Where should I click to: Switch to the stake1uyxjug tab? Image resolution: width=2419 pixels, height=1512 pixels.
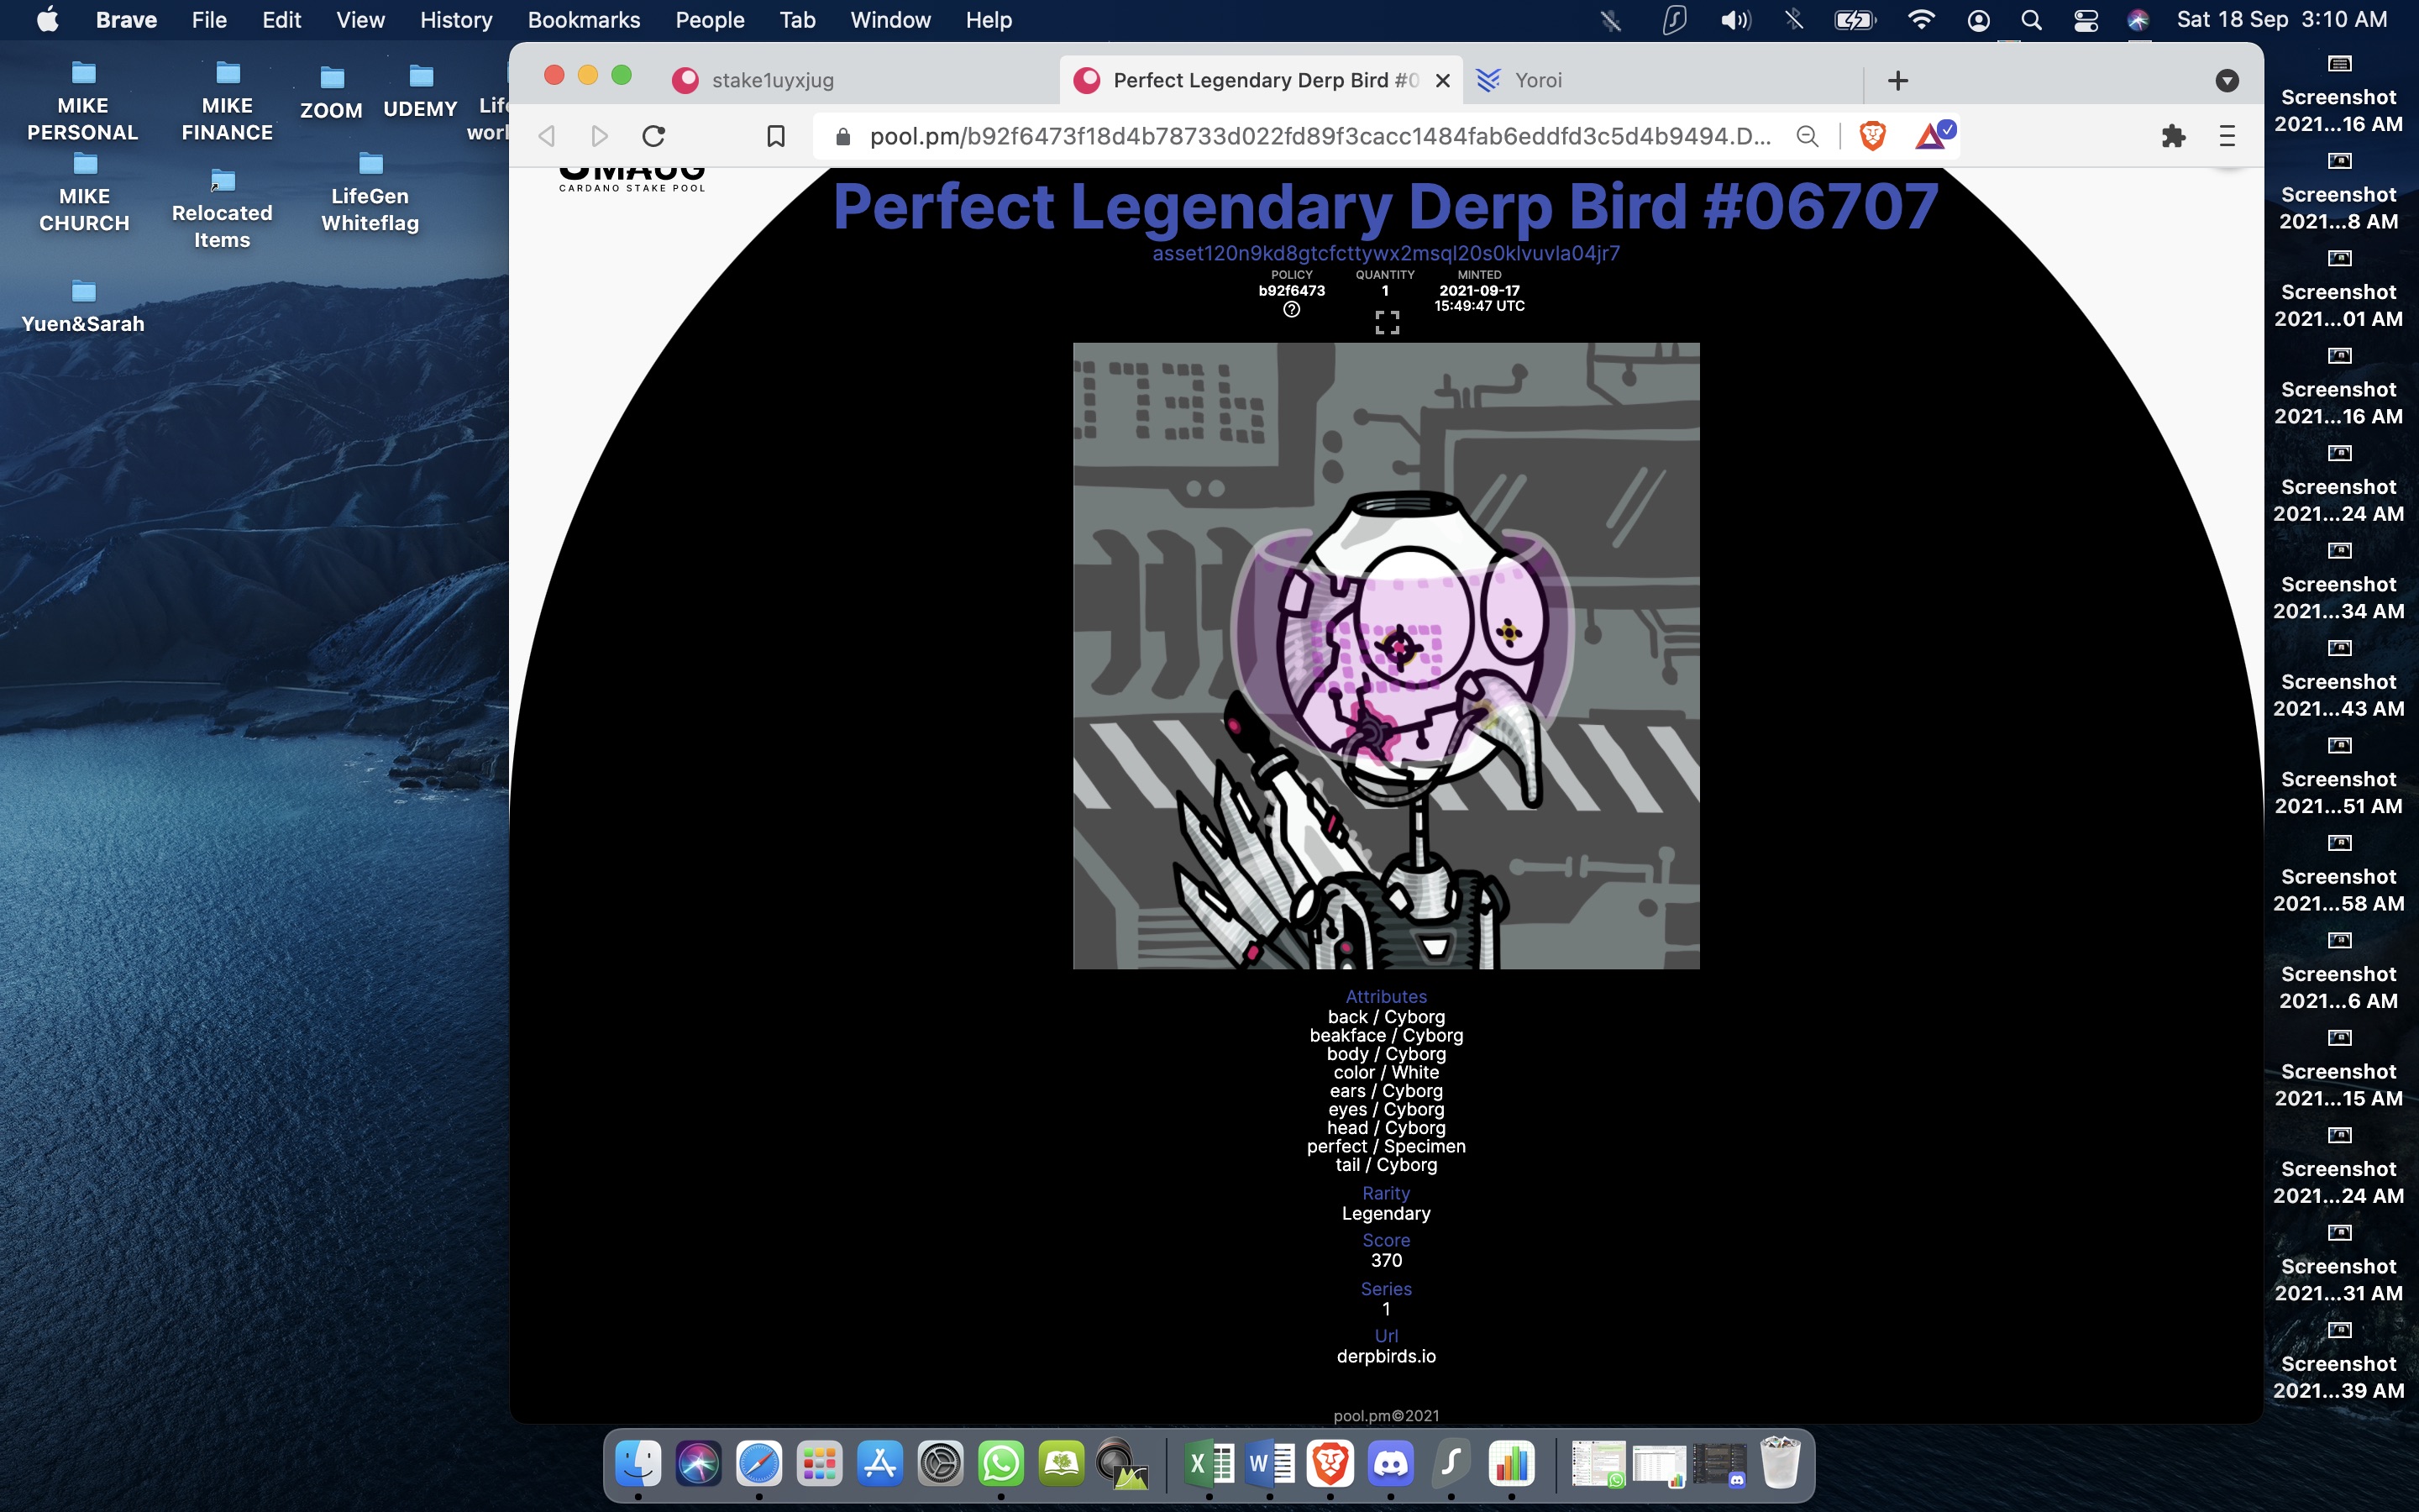(x=772, y=80)
